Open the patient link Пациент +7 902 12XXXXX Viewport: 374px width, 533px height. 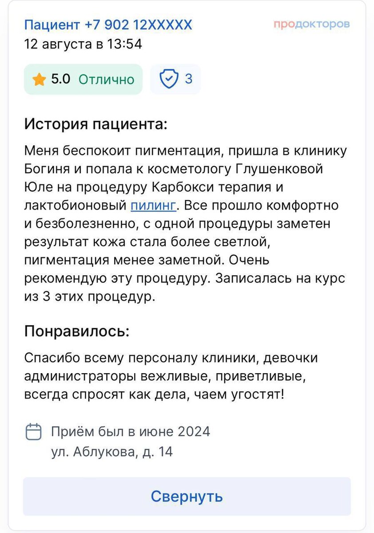[108, 24]
